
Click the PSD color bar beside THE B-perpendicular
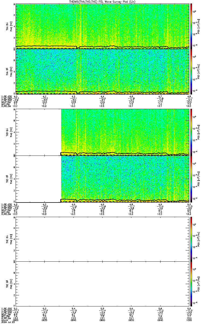191,239
